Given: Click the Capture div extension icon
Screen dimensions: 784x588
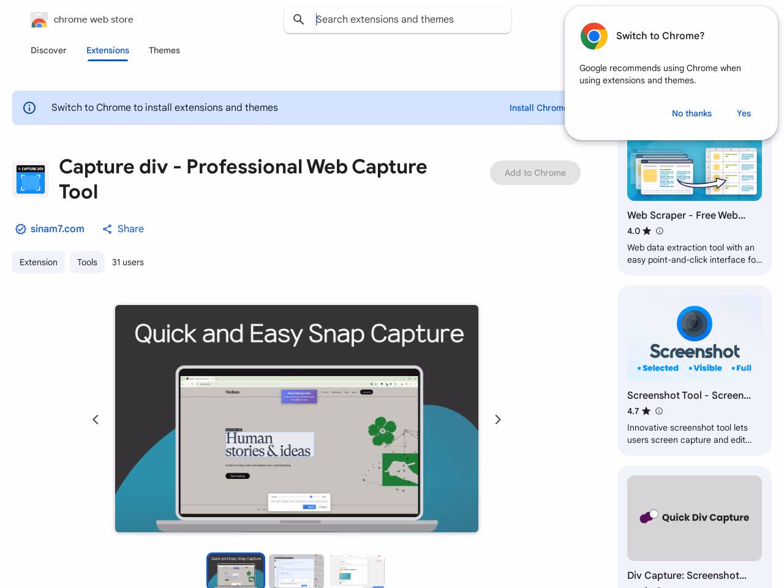Looking at the screenshot, I should pyautogui.click(x=31, y=179).
